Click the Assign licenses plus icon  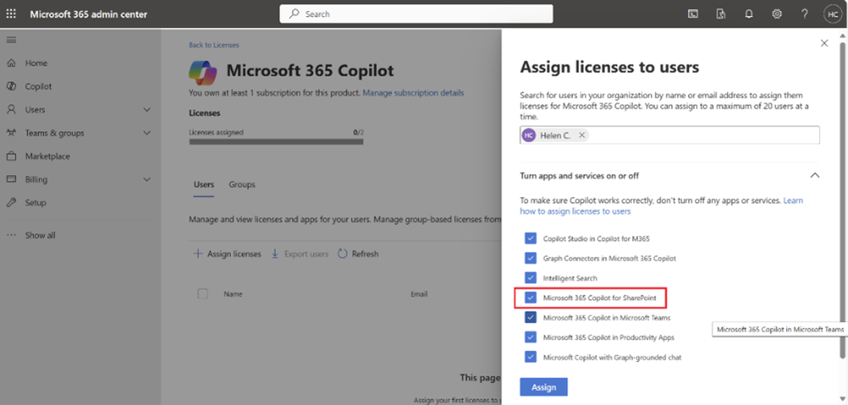tap(198, 254)
